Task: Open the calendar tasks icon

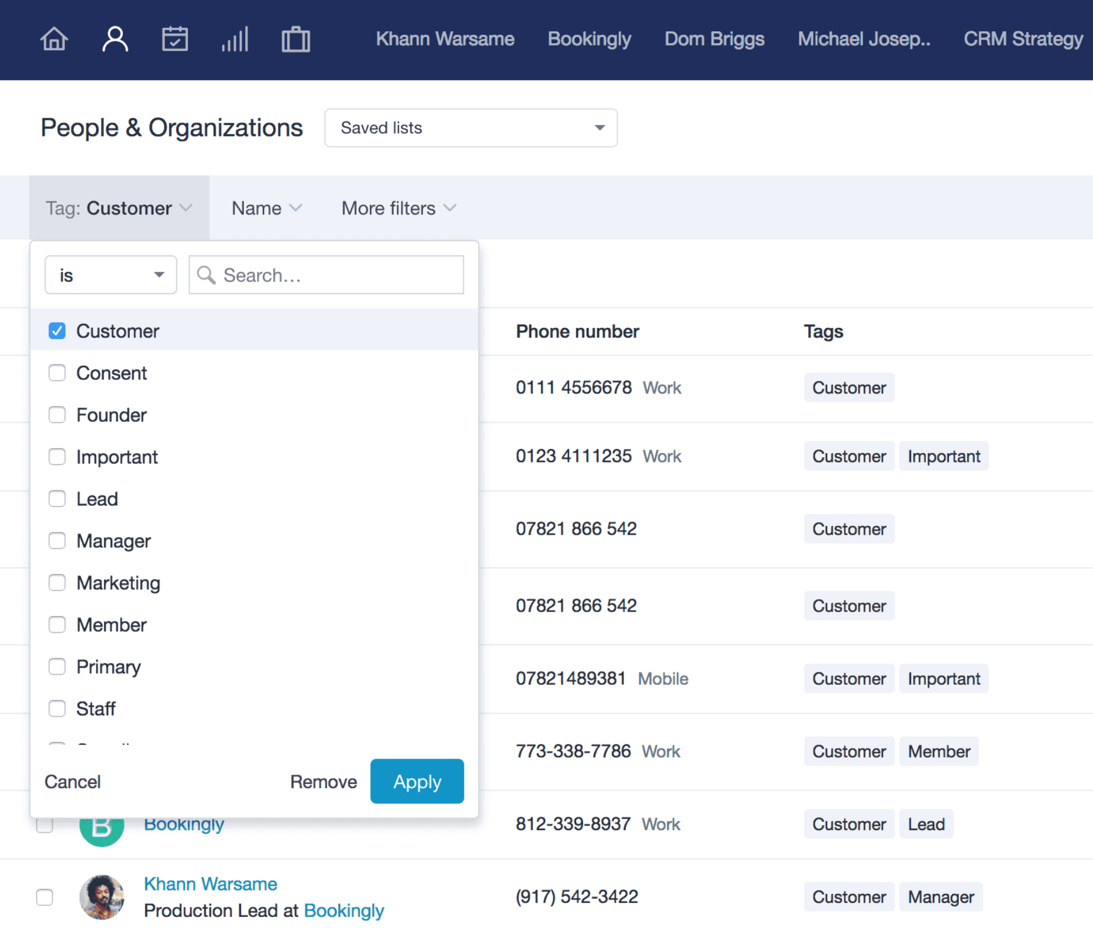Action: 175,40
